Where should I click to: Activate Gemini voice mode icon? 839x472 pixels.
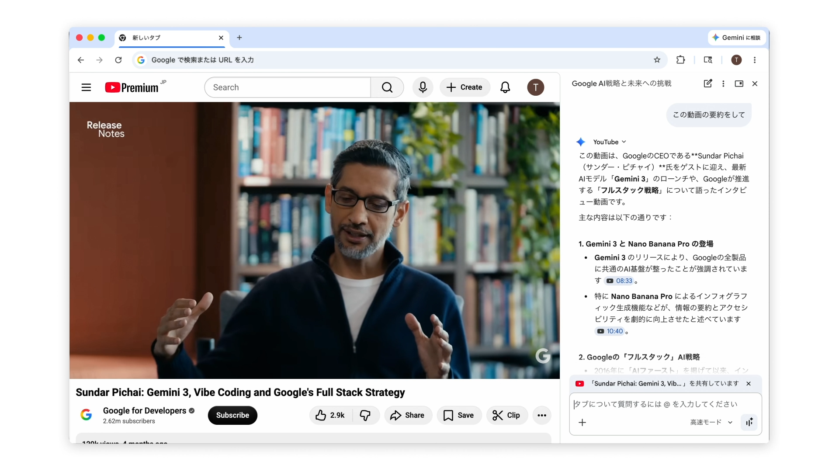[749, 422]
